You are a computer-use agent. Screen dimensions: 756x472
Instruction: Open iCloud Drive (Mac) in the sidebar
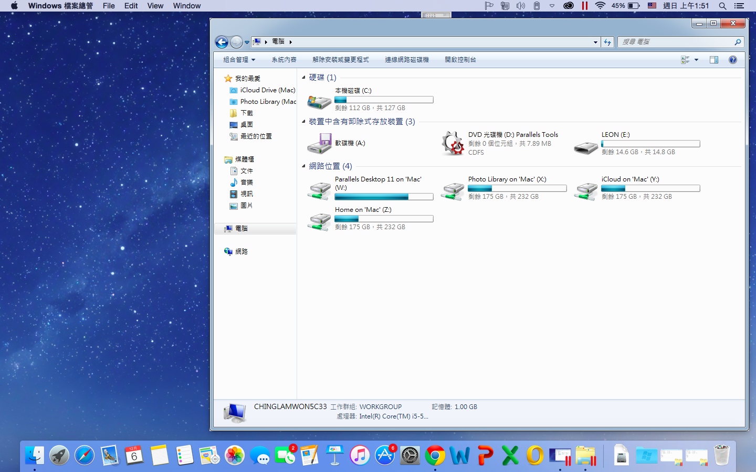point(262,90)
